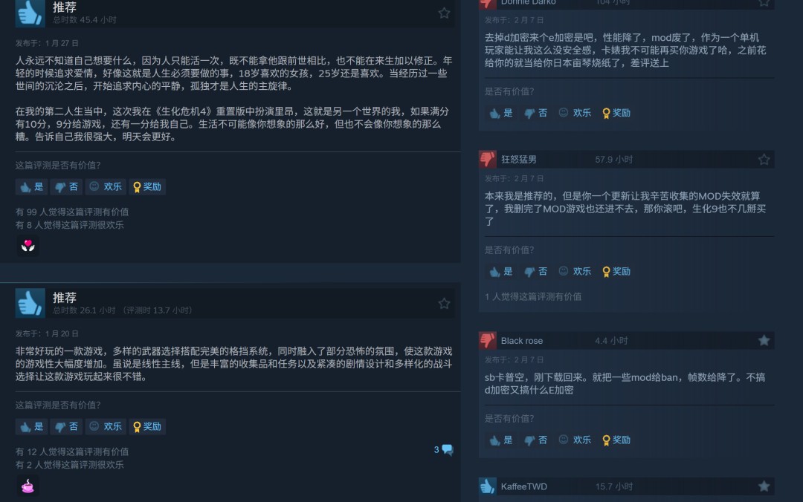Vote 否 on Black rose's review
The image size is (803, 502).
535,440
